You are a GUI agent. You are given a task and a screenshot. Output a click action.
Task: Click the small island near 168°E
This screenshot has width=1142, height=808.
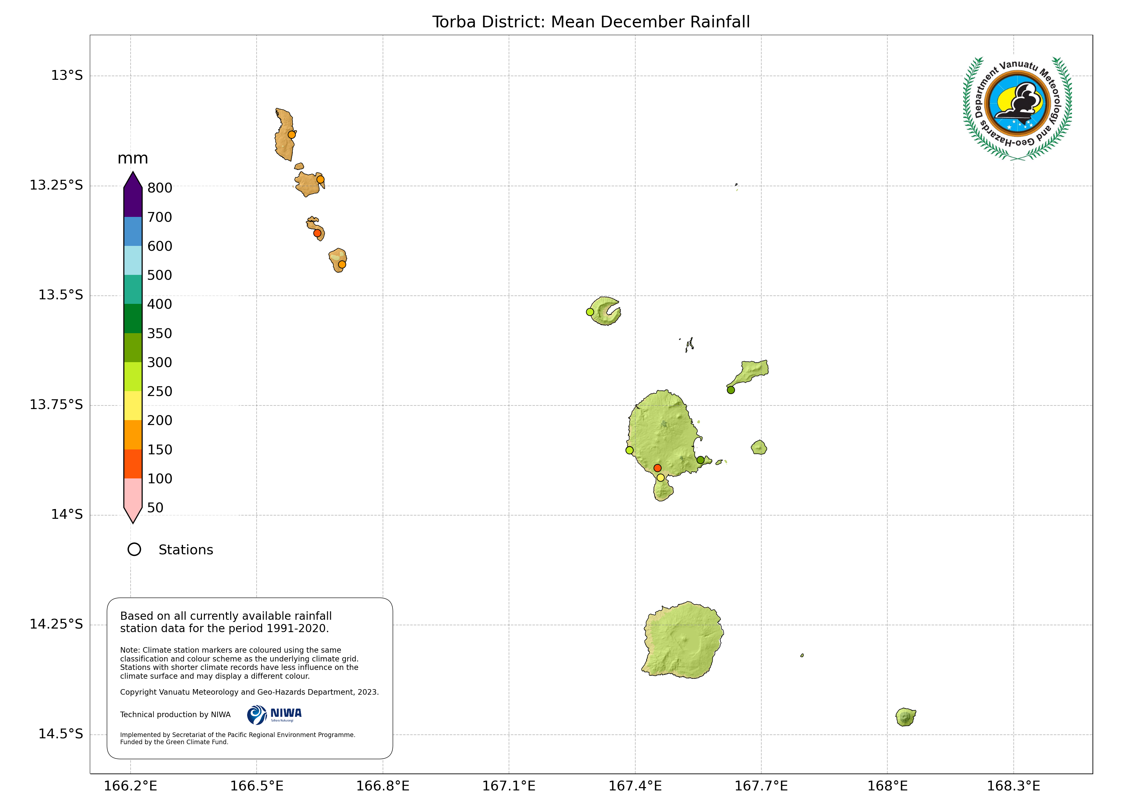click(x=905, y=717)
